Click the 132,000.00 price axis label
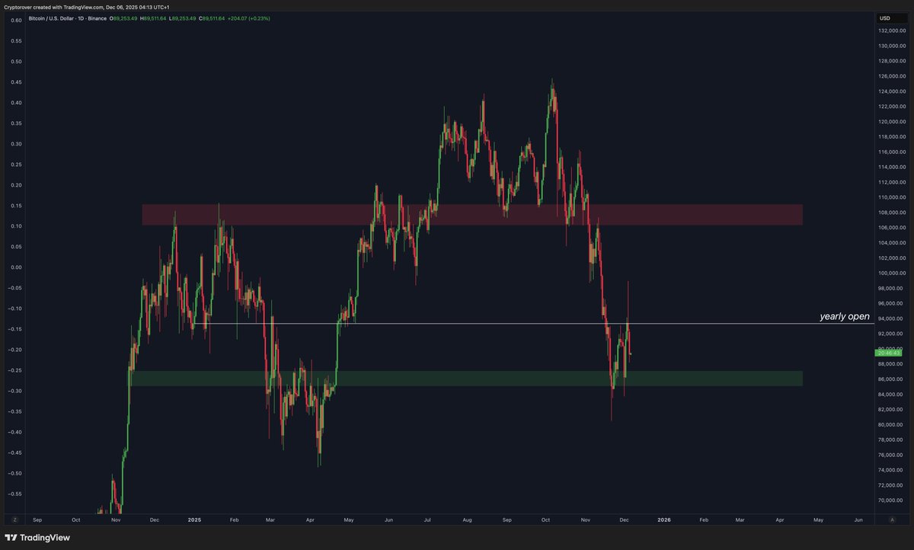The width and height of the screenshot is (914, 550). click(892, 31)
